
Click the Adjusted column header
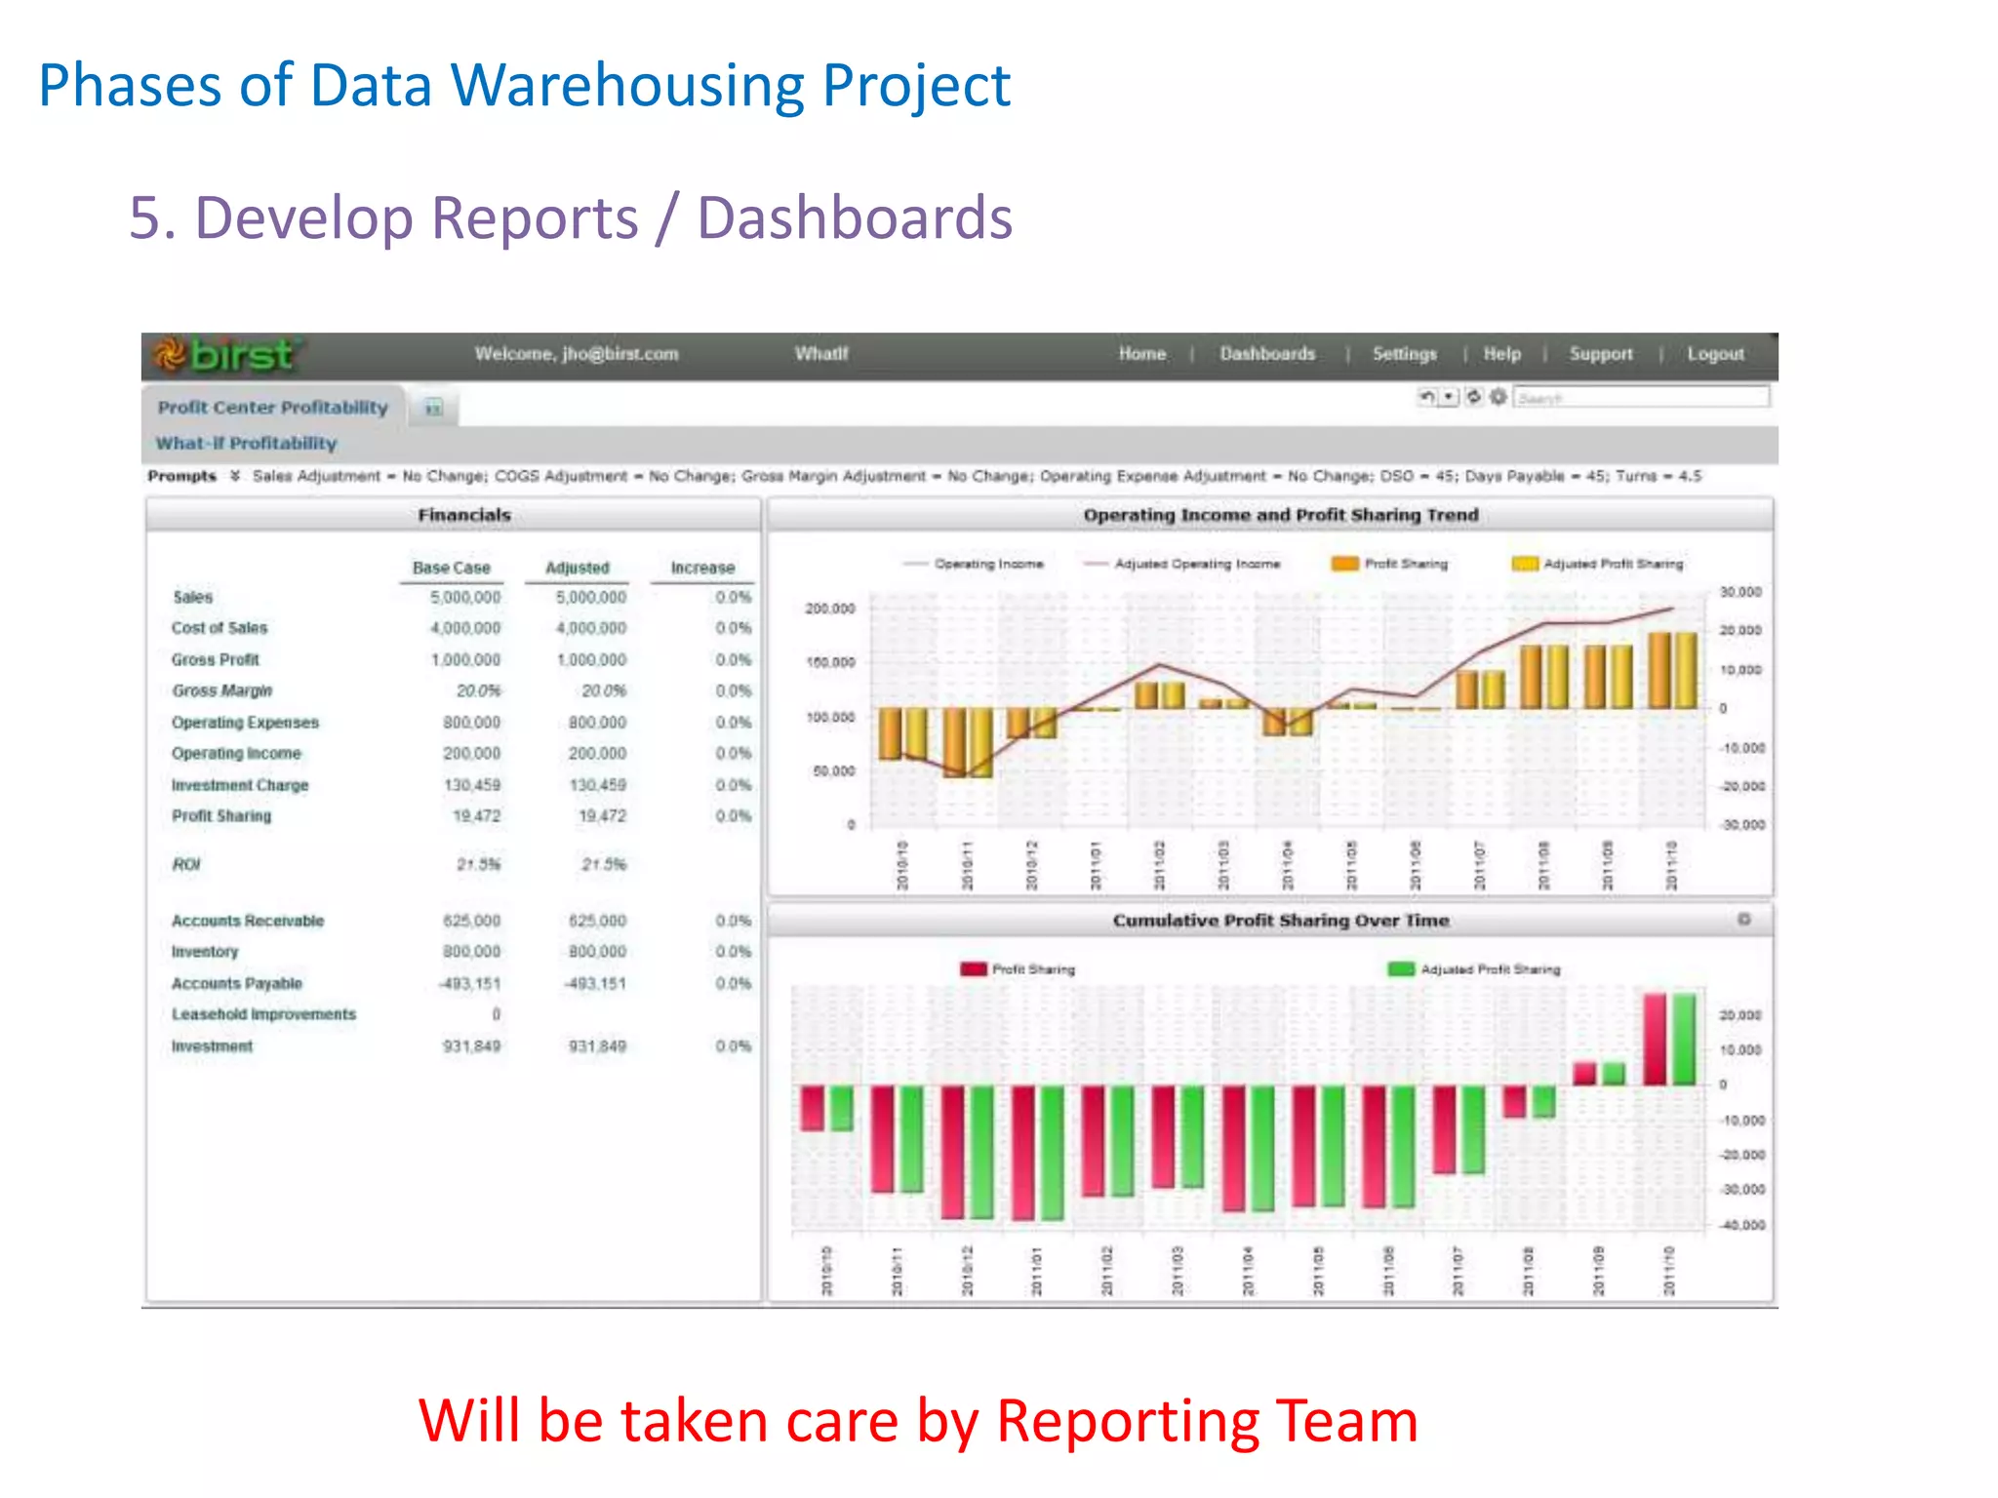577,568
